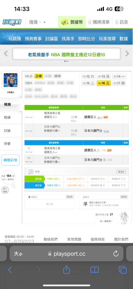Expand the 隆隆 user dropdown arrow

44,23
